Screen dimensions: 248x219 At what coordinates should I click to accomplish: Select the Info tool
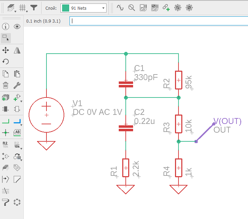[6, 26]
